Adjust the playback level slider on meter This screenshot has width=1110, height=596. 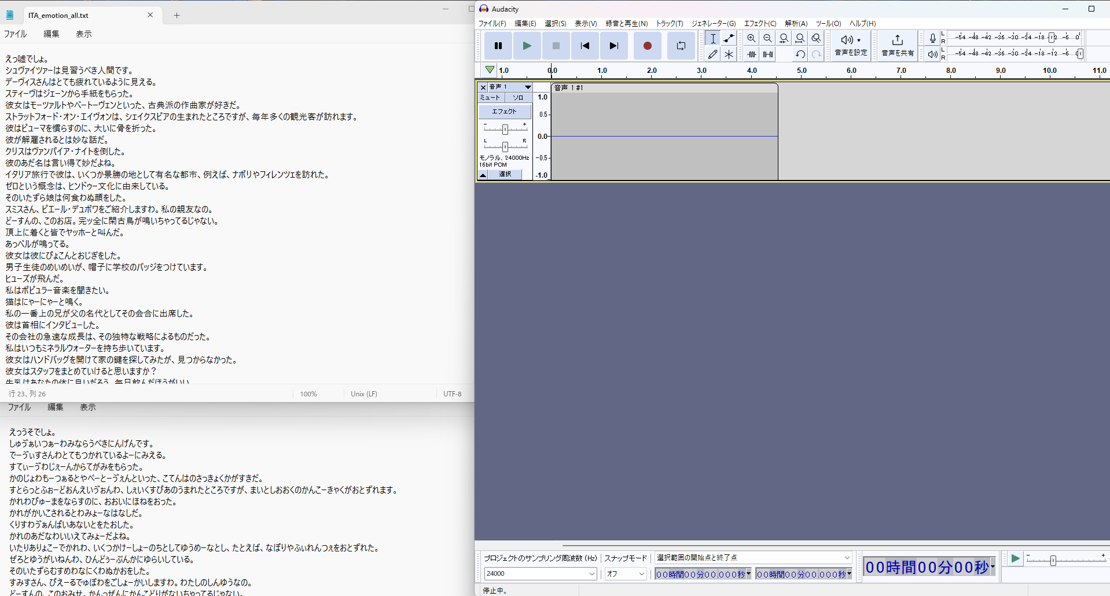(1079, 53)
